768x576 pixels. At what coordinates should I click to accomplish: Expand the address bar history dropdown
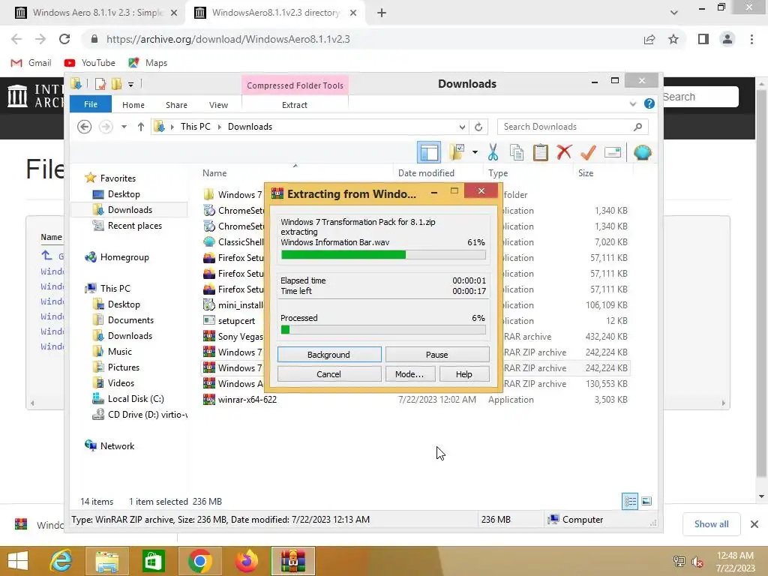tap(462, 127)
